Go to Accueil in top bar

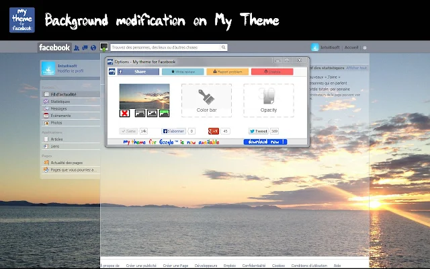[x=351, y=47]
